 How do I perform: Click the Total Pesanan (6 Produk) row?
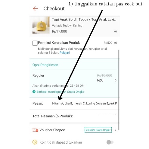click(x=75, y=116)
